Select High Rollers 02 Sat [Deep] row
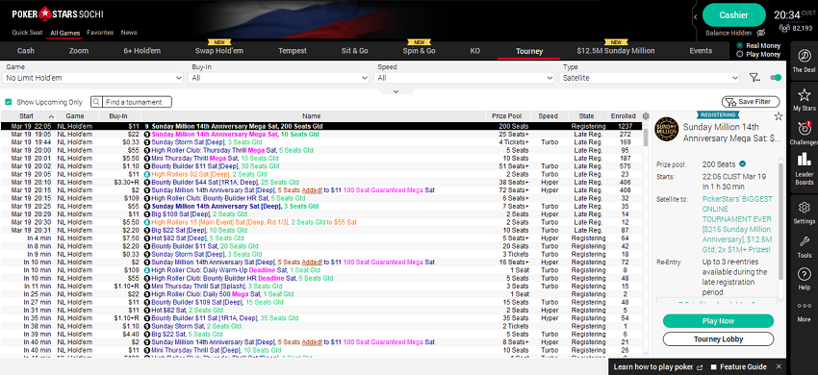The image size is (818, 375). (321, 174)
